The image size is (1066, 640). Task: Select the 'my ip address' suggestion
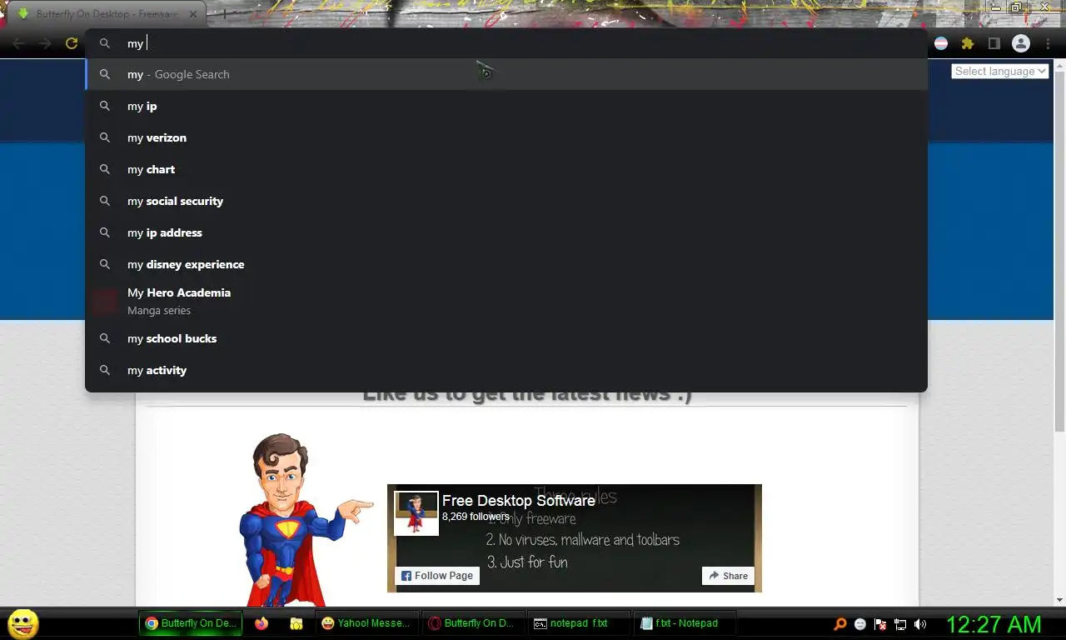click(x=506, y=232)
